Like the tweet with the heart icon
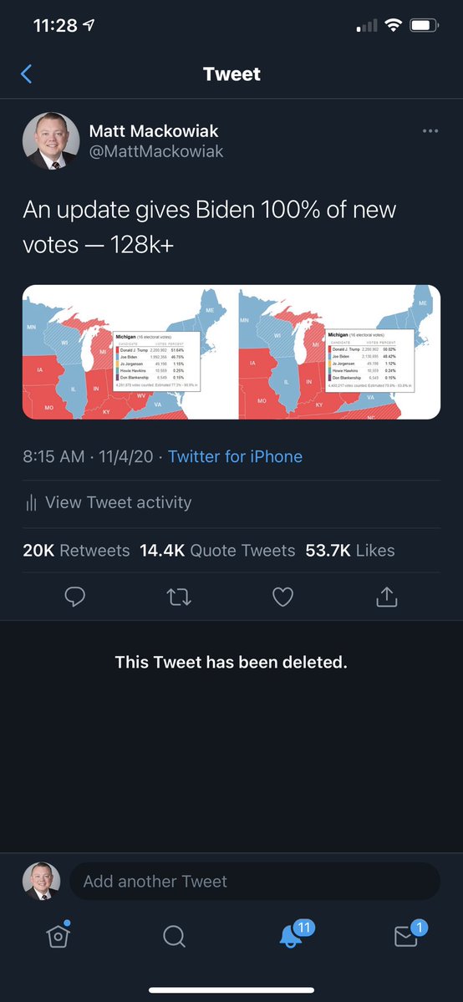The width and height of the screenshot is (463, 1002). tap(282, 597)
